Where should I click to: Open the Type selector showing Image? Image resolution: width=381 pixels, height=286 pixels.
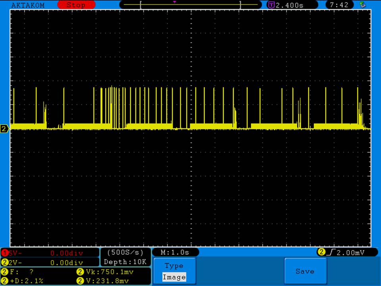pos(174,271)
